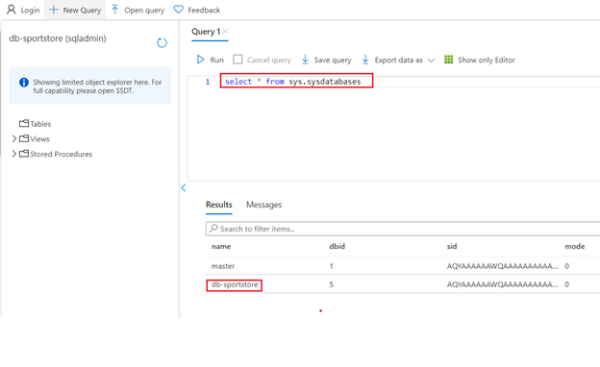Click the mode column header
The height and width of the screenshot is (367, 600).
[x=575, y=247]
